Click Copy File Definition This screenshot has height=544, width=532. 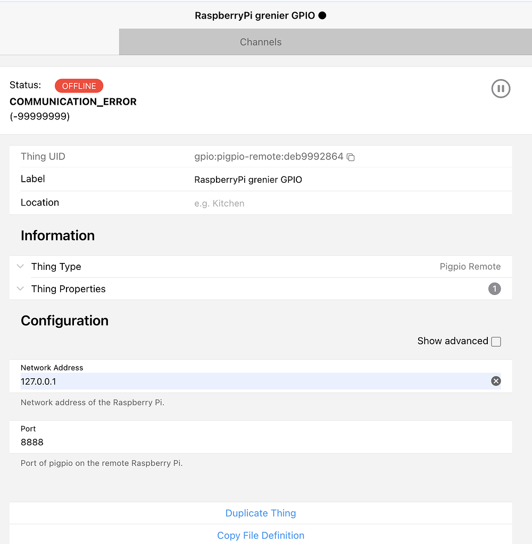pyautogui.click(x=260, y=535)
